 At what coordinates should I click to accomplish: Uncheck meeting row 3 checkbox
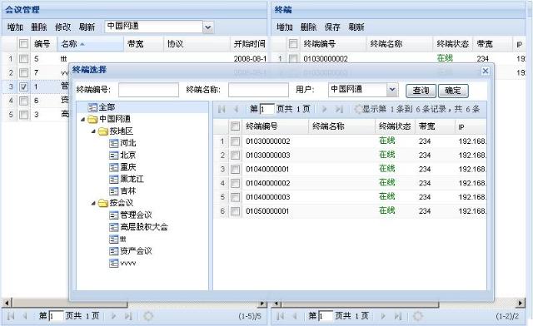click(23, 87)
